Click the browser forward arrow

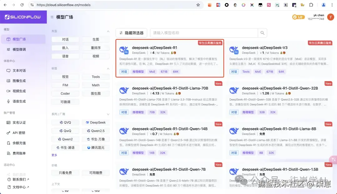pos(13,5)
